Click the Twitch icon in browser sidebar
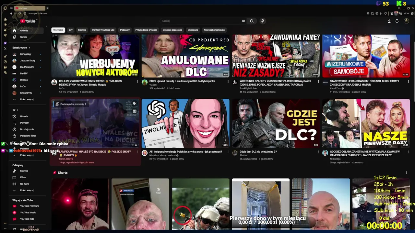Screen dimensions: 415x233 click(x=5, y=43)
